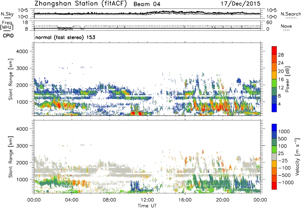
Task: Select the "1000" tick of the velocity panel axis
Action: tap(22, 179)
